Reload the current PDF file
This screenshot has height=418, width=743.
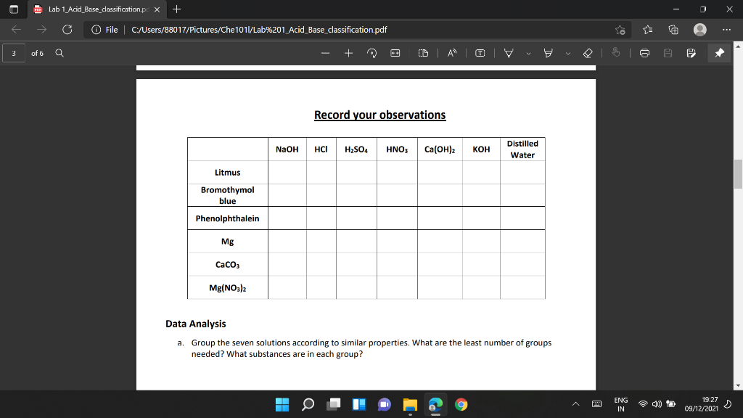pos(67,30)
